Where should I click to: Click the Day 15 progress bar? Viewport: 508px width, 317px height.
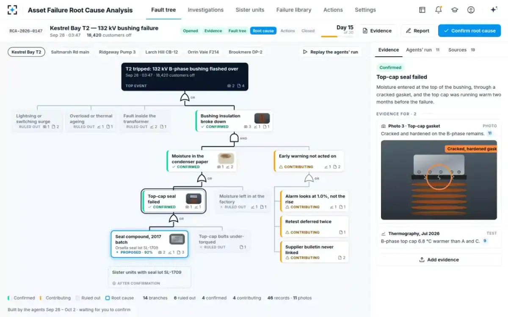(x=337, y=37)
